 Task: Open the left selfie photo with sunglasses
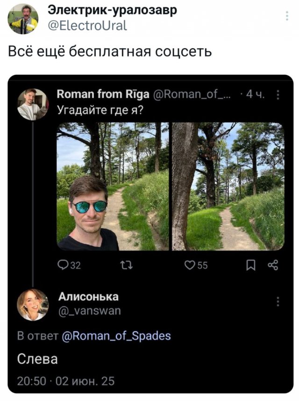[112, 186]
